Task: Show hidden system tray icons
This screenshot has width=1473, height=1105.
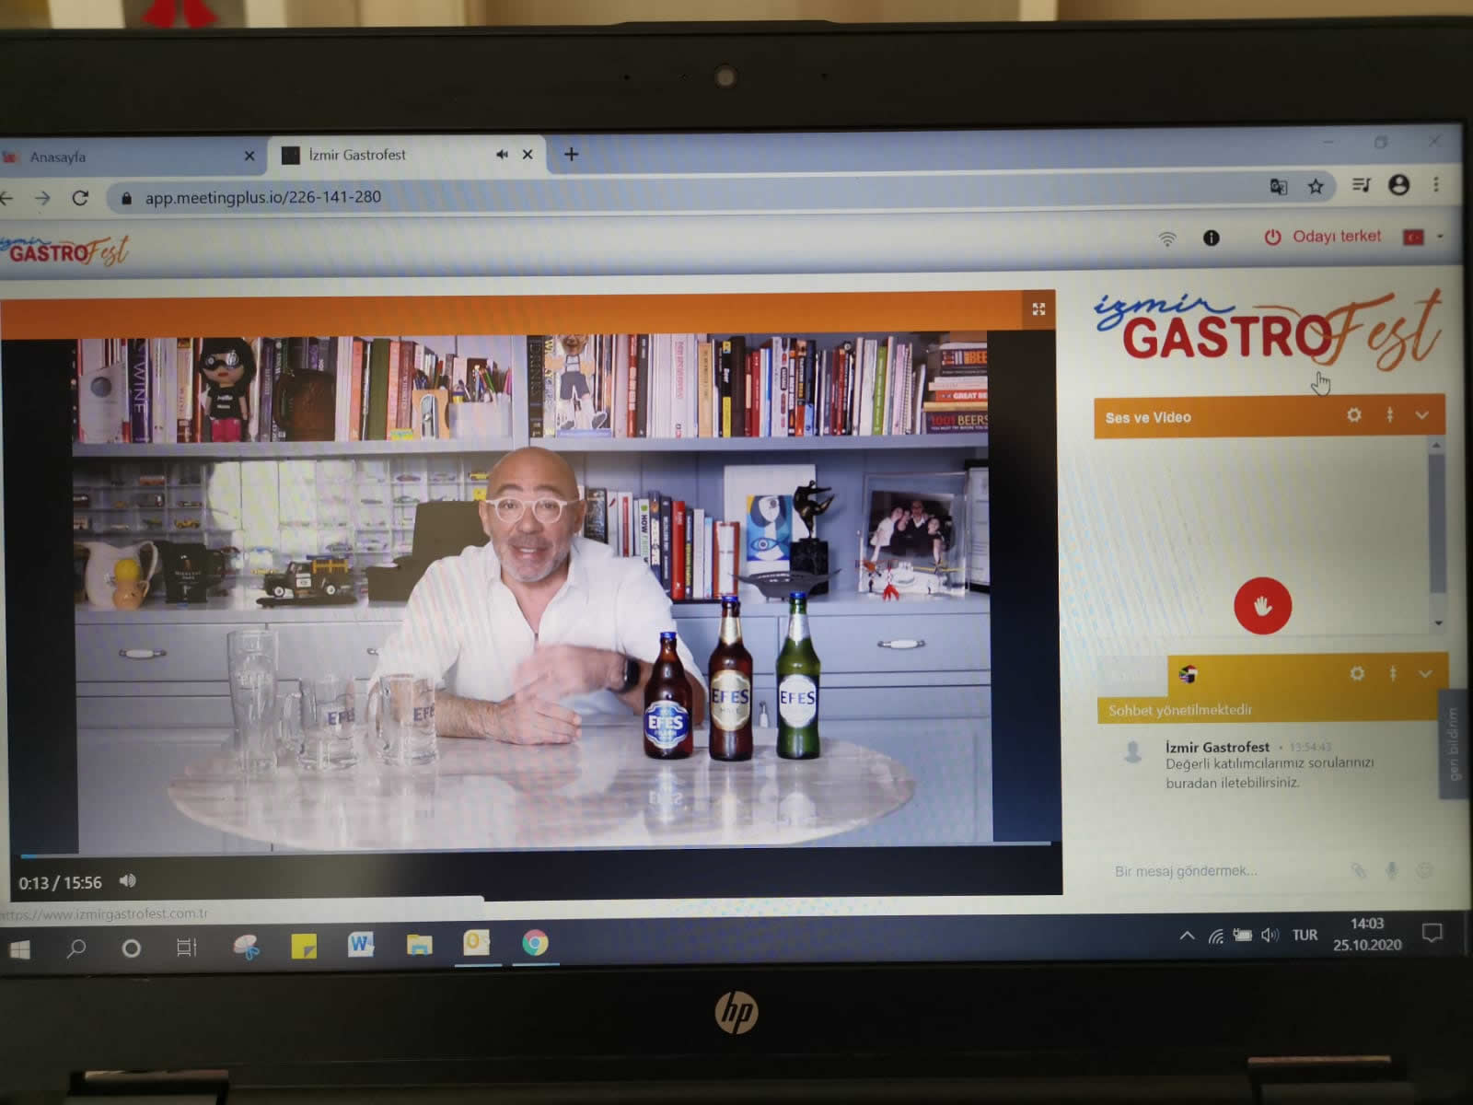Action: pos(1188,936)
